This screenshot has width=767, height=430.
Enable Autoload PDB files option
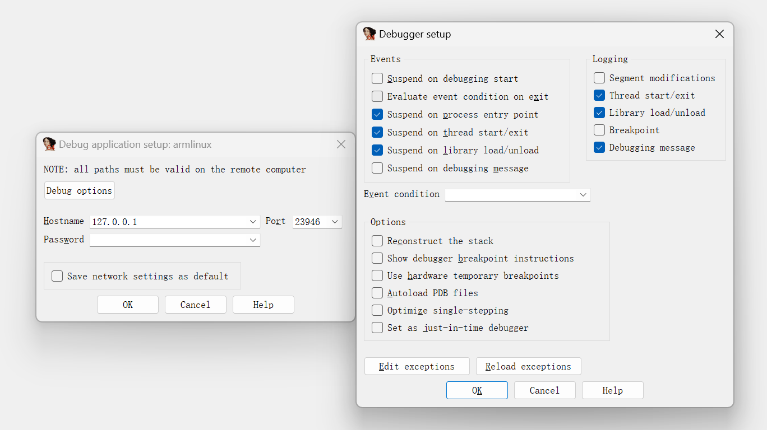click(377, 293)
